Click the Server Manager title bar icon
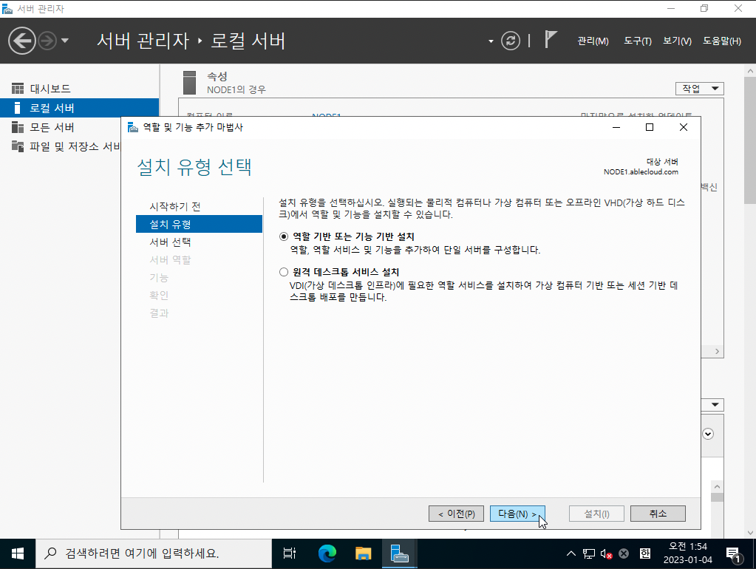 point(7,9)
